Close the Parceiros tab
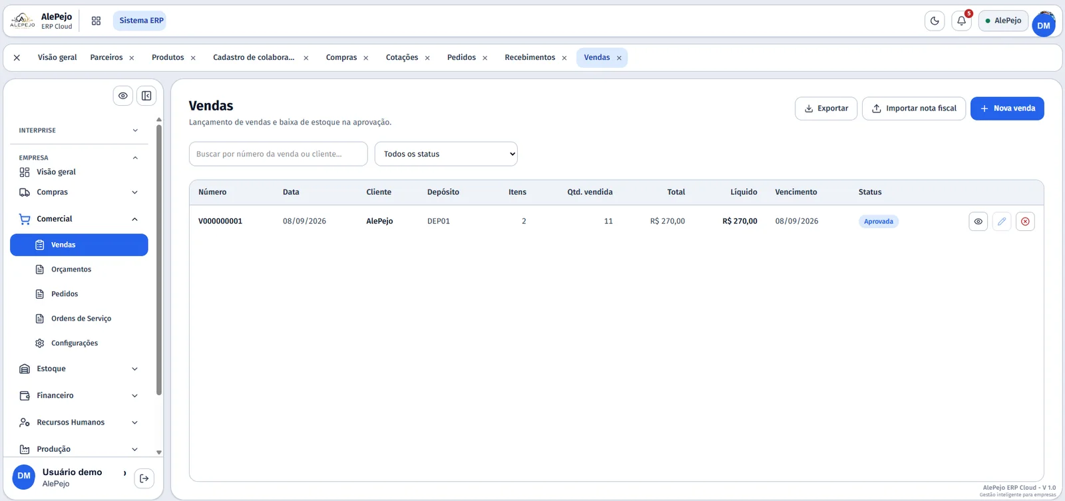 132,58
